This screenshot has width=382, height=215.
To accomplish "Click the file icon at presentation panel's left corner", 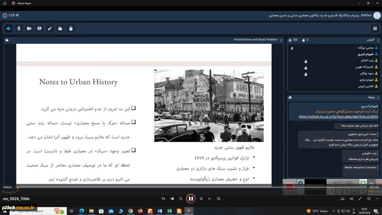I will click(7, 40).
